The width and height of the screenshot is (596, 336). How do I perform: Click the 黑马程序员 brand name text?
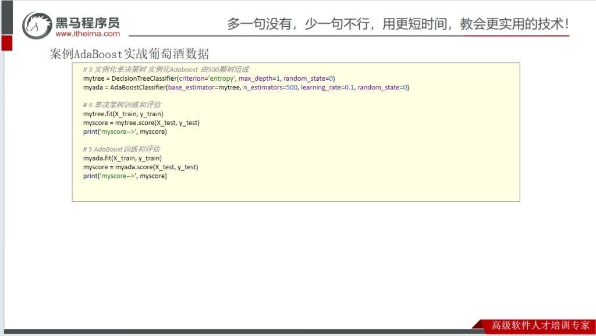(88, 23)
